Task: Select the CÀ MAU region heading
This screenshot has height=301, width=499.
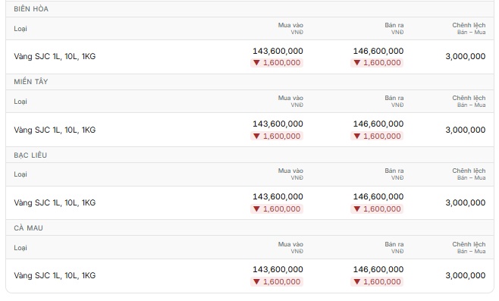Action: pyautogui.click(x=28, y=227)
